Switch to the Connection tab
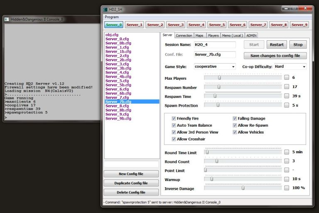319x213 pixels. point(184,36)
